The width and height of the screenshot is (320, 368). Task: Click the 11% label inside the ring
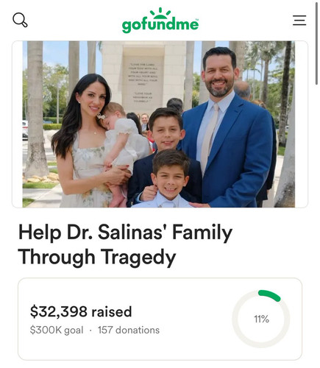coord(261,319)
